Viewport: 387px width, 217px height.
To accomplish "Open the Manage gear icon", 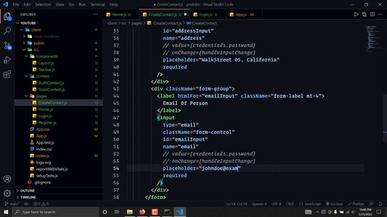I will (7, 193).
